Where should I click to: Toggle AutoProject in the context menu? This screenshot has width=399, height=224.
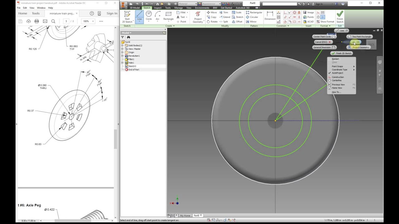tap(337, 73)
